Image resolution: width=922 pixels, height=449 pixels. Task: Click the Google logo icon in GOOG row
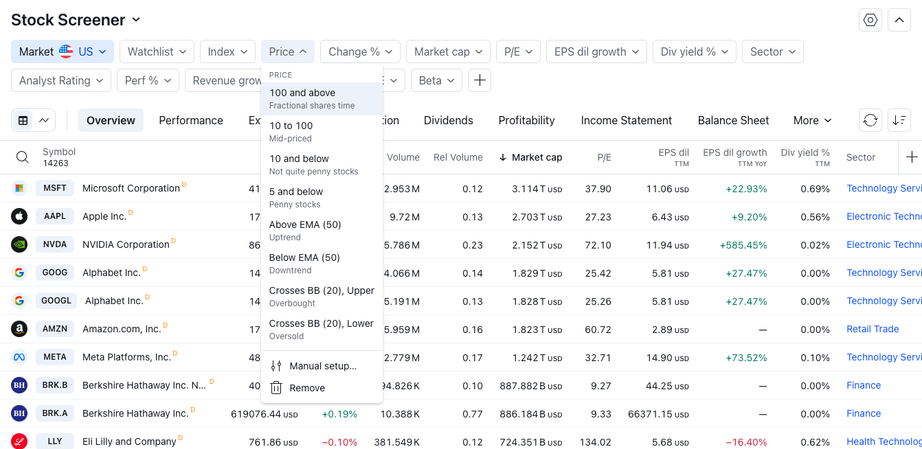(19, 273)
